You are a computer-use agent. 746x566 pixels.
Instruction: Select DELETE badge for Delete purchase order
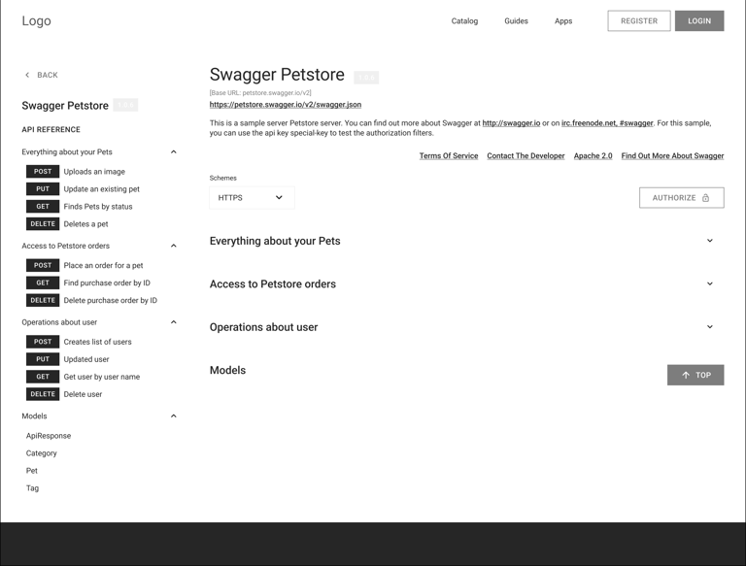pos(43,301)
